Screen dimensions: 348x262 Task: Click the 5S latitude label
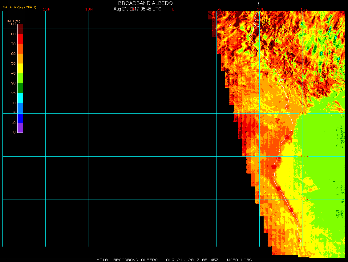tap(305, 71)
